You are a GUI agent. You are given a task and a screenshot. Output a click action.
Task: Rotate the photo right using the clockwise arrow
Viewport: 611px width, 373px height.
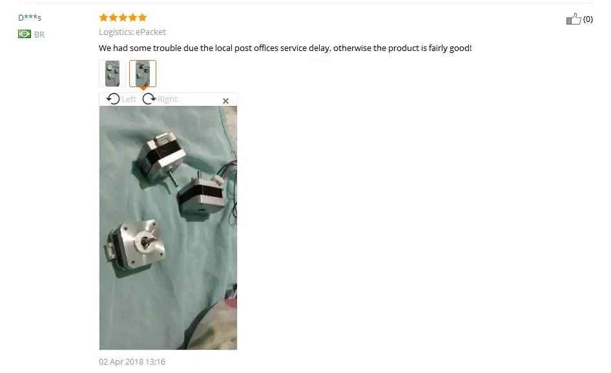149,99
